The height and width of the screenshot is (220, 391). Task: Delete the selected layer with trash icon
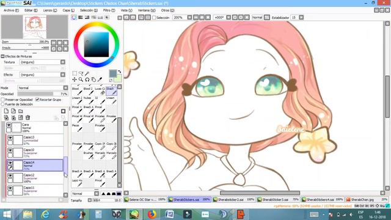[x=27, y=117]
